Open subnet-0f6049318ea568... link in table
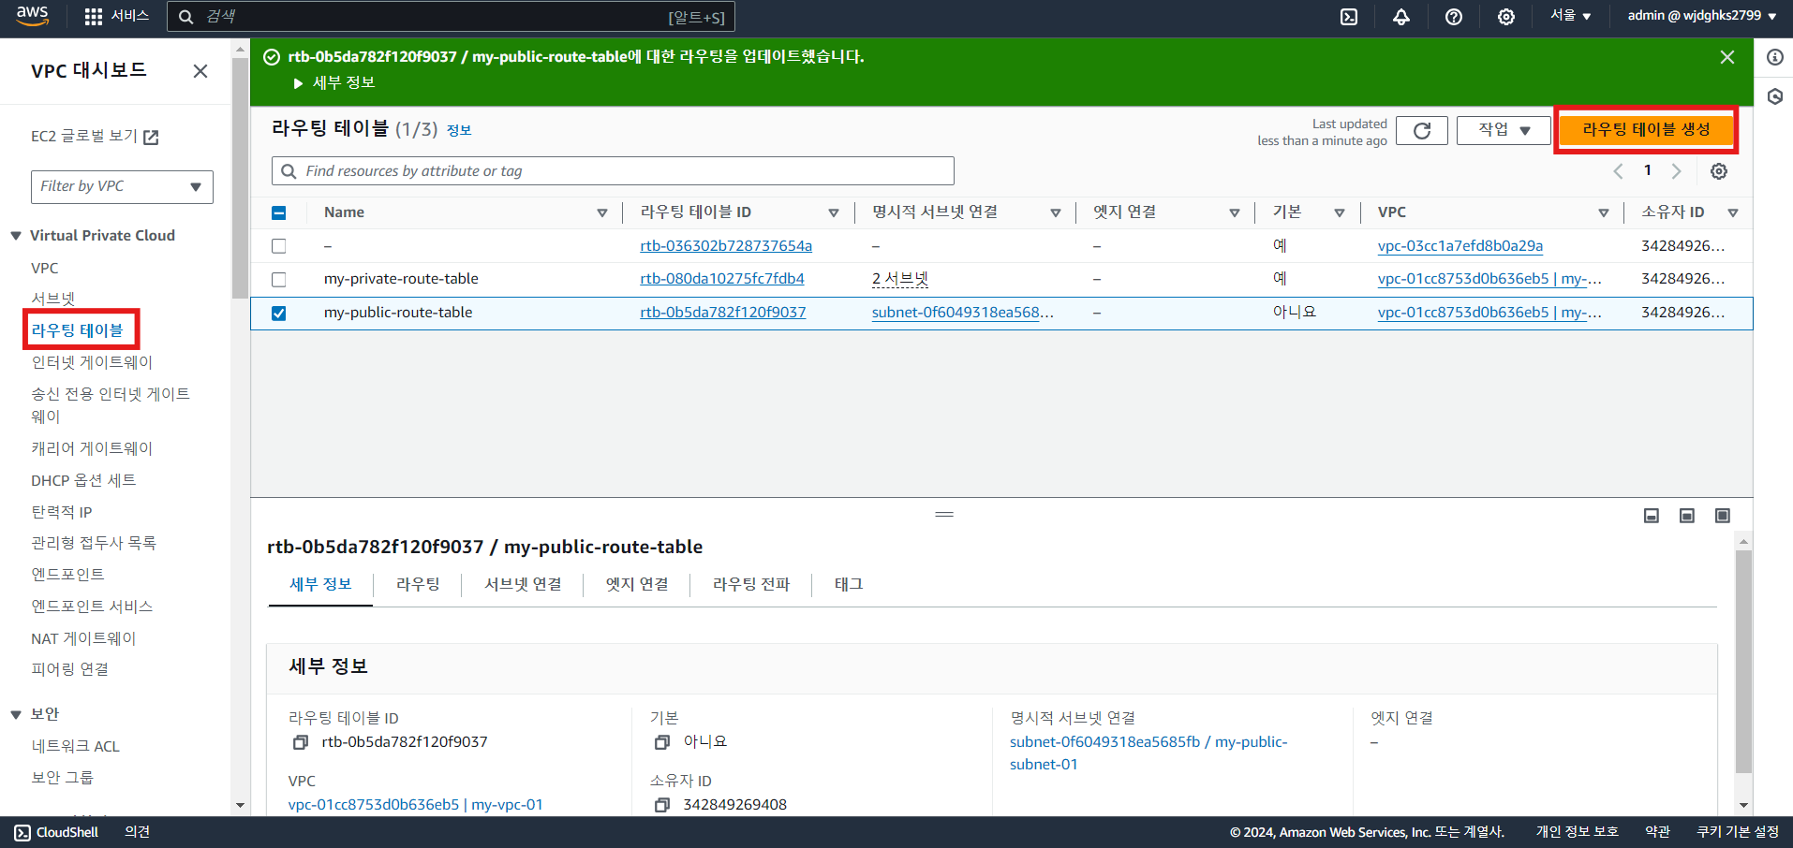 [963, 313]
